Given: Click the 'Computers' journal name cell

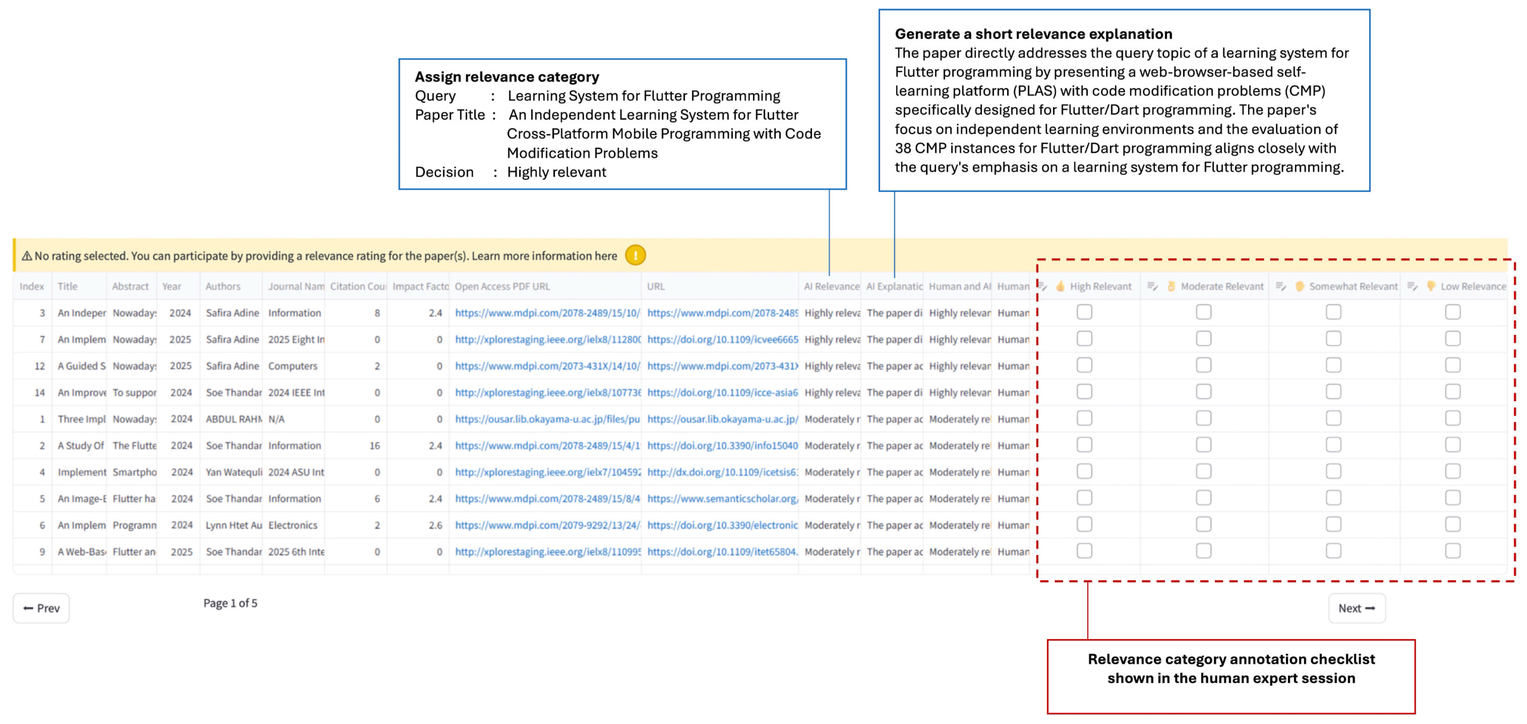Looking at the screenshot, I should [294, 366].
